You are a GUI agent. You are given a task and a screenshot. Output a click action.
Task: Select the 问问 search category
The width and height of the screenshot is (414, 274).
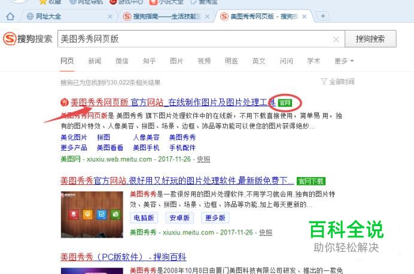(x=286, y=61)
